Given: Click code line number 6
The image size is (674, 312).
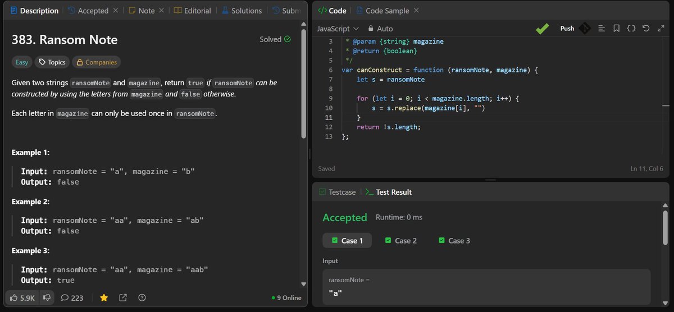Looking at the screenshot, I should click(x=331, y=70).
